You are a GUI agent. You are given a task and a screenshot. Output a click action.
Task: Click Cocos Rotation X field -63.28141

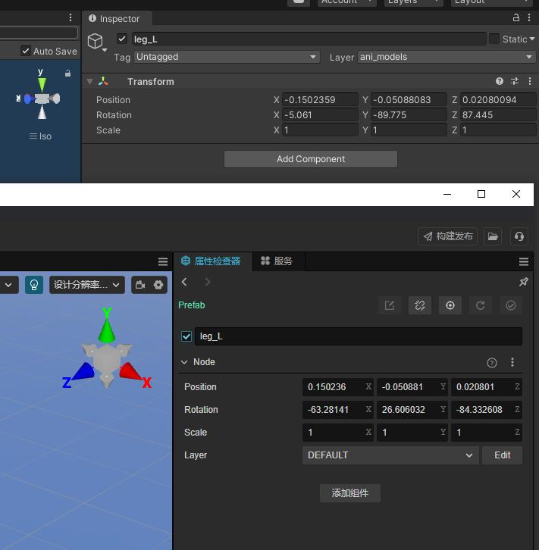[x=338, y=410]
